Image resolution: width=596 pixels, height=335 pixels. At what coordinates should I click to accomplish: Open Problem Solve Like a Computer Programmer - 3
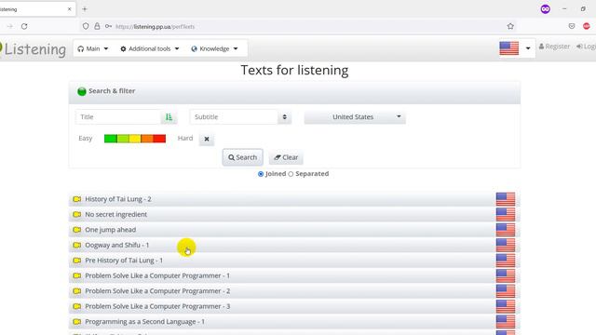tap(157, 306)
